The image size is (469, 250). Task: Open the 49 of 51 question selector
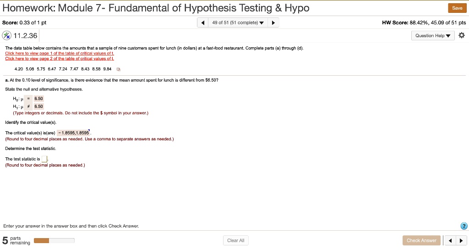[x=238, y=23]
